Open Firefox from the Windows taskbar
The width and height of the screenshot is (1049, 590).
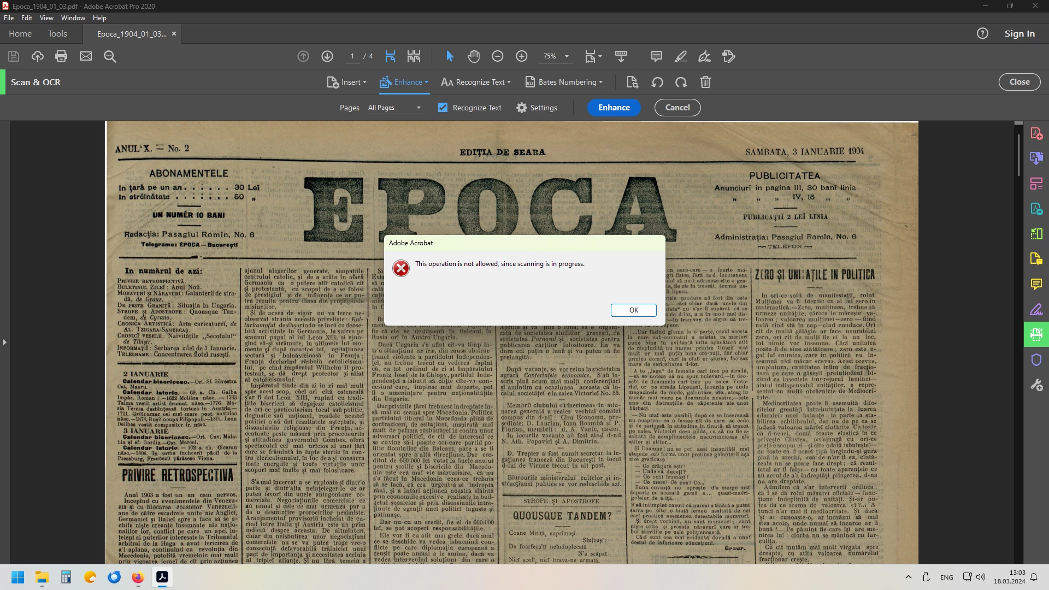138,577
